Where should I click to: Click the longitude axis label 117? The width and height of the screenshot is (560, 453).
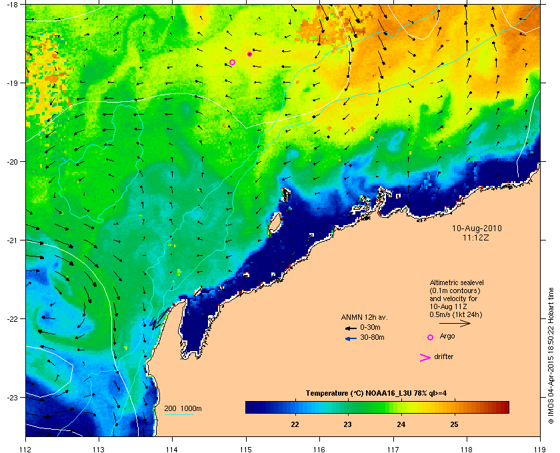(x=393, y=450)
